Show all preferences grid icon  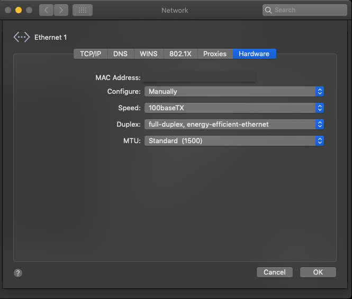[83, 10]
